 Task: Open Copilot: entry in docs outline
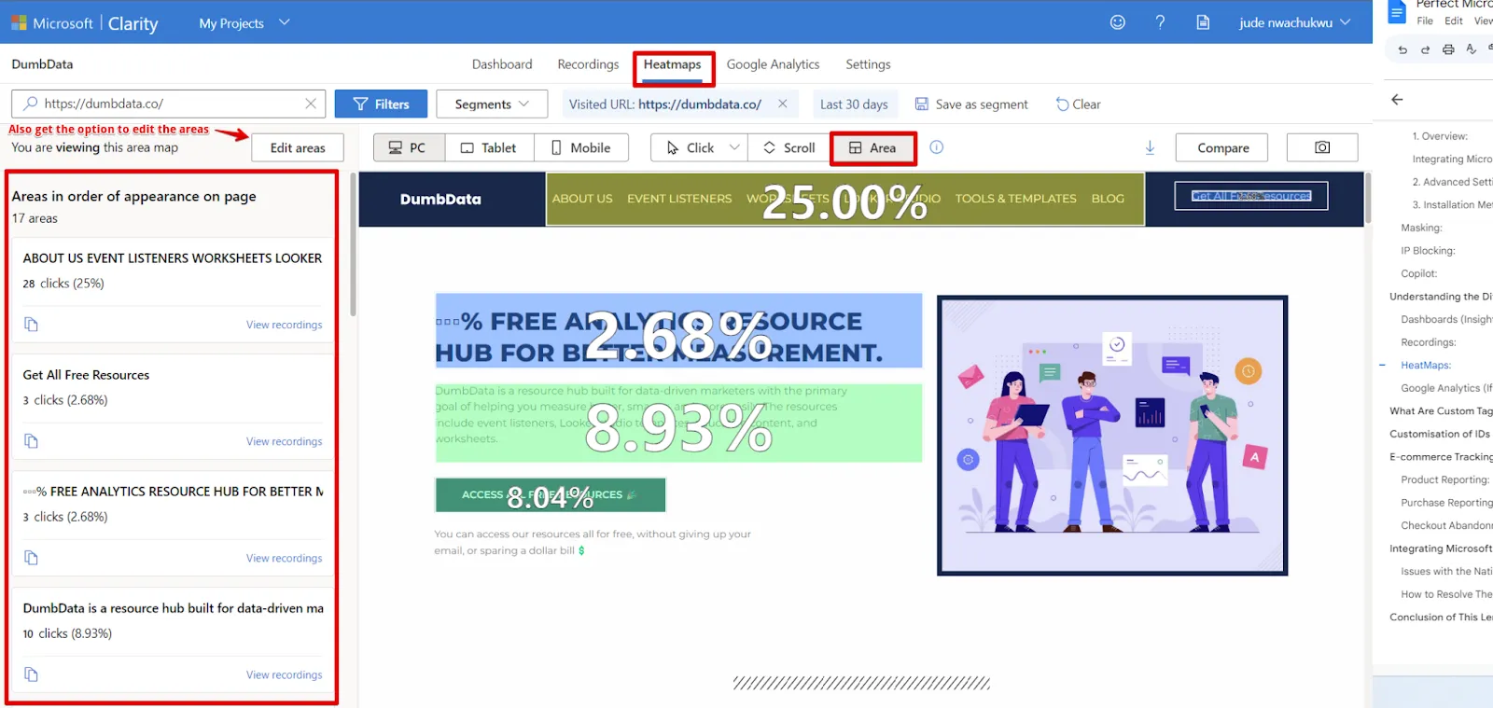[x=1418, y=273]
